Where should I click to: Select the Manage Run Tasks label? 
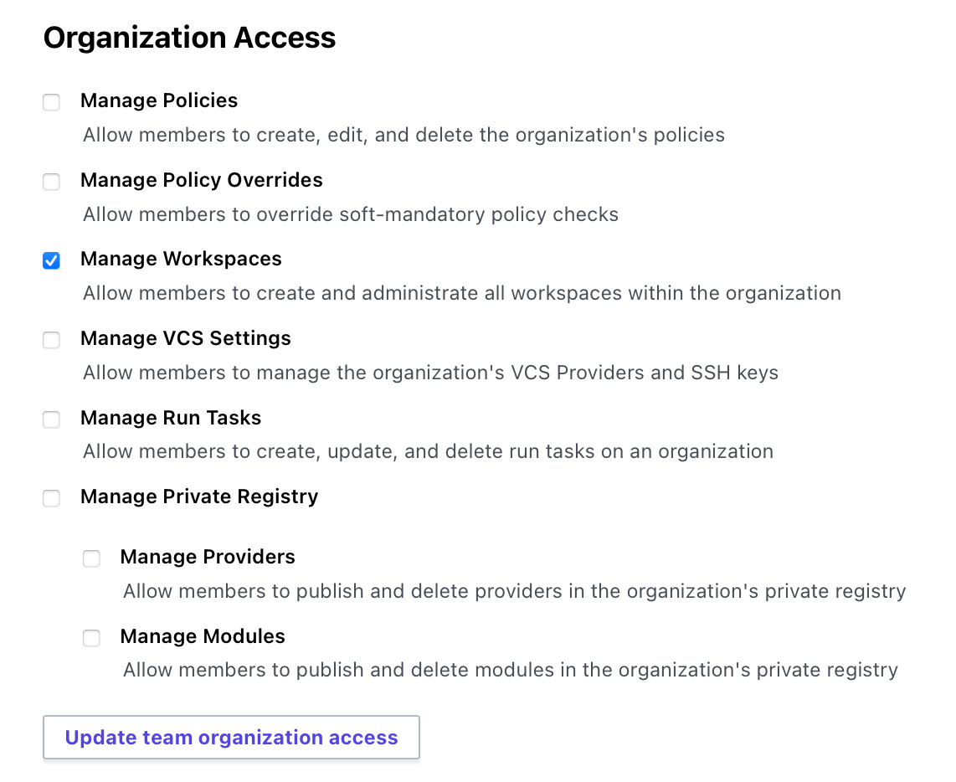pyautogui.click(x=171, y=418)
